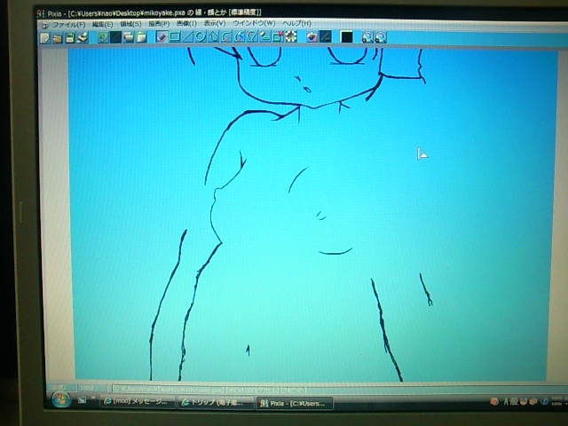Open the ファイル(F) menu
568x426 pixels.
69,25
